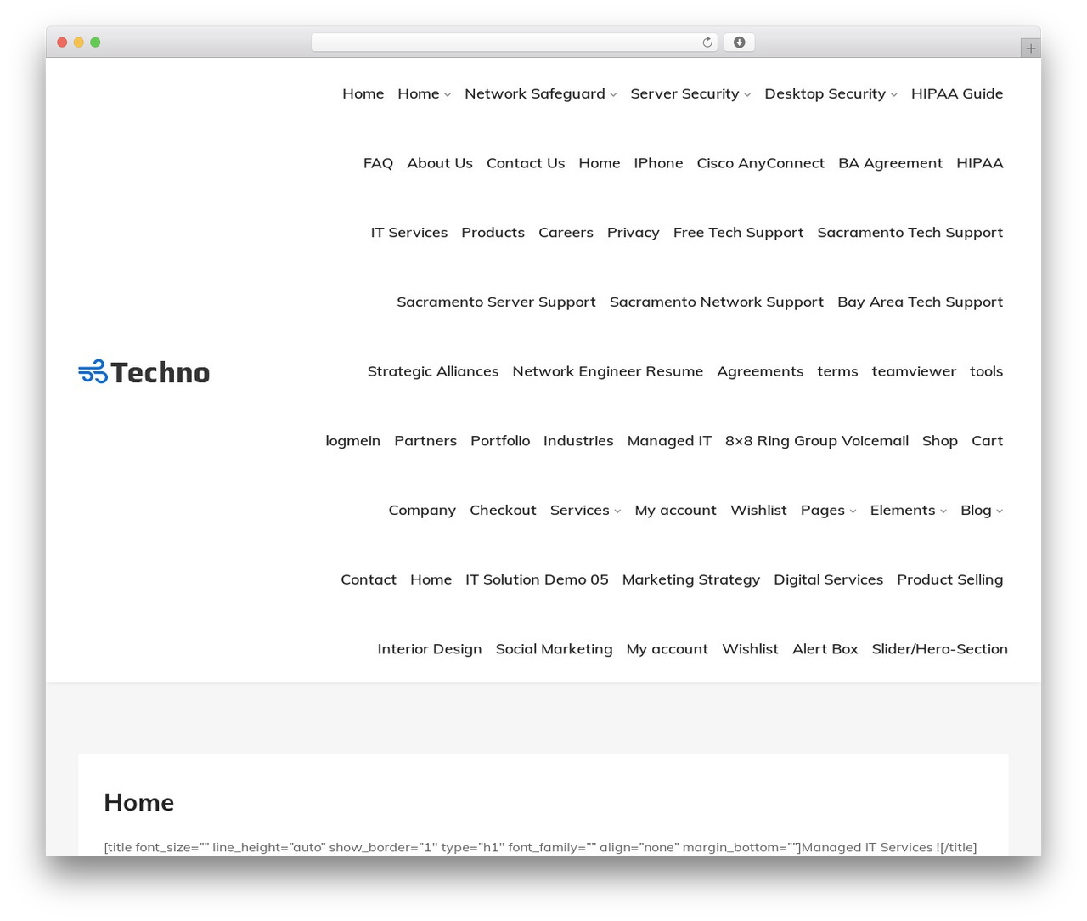Expand the Server Security submenu chevron

[x=747, y=95]
